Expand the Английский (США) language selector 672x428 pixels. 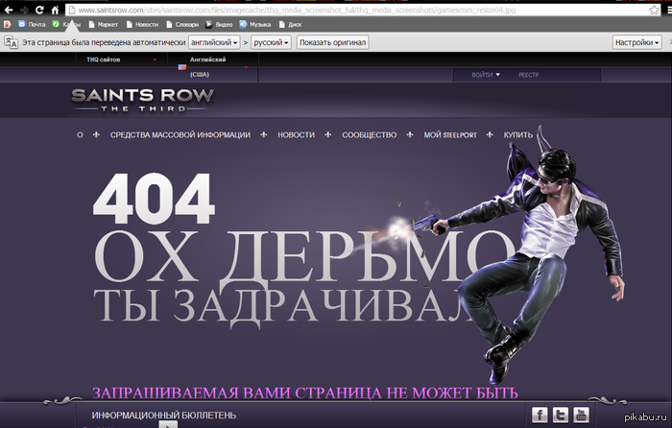coord(213,67)
